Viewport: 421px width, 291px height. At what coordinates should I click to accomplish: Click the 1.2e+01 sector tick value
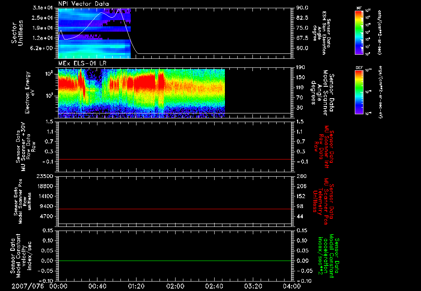43,38
